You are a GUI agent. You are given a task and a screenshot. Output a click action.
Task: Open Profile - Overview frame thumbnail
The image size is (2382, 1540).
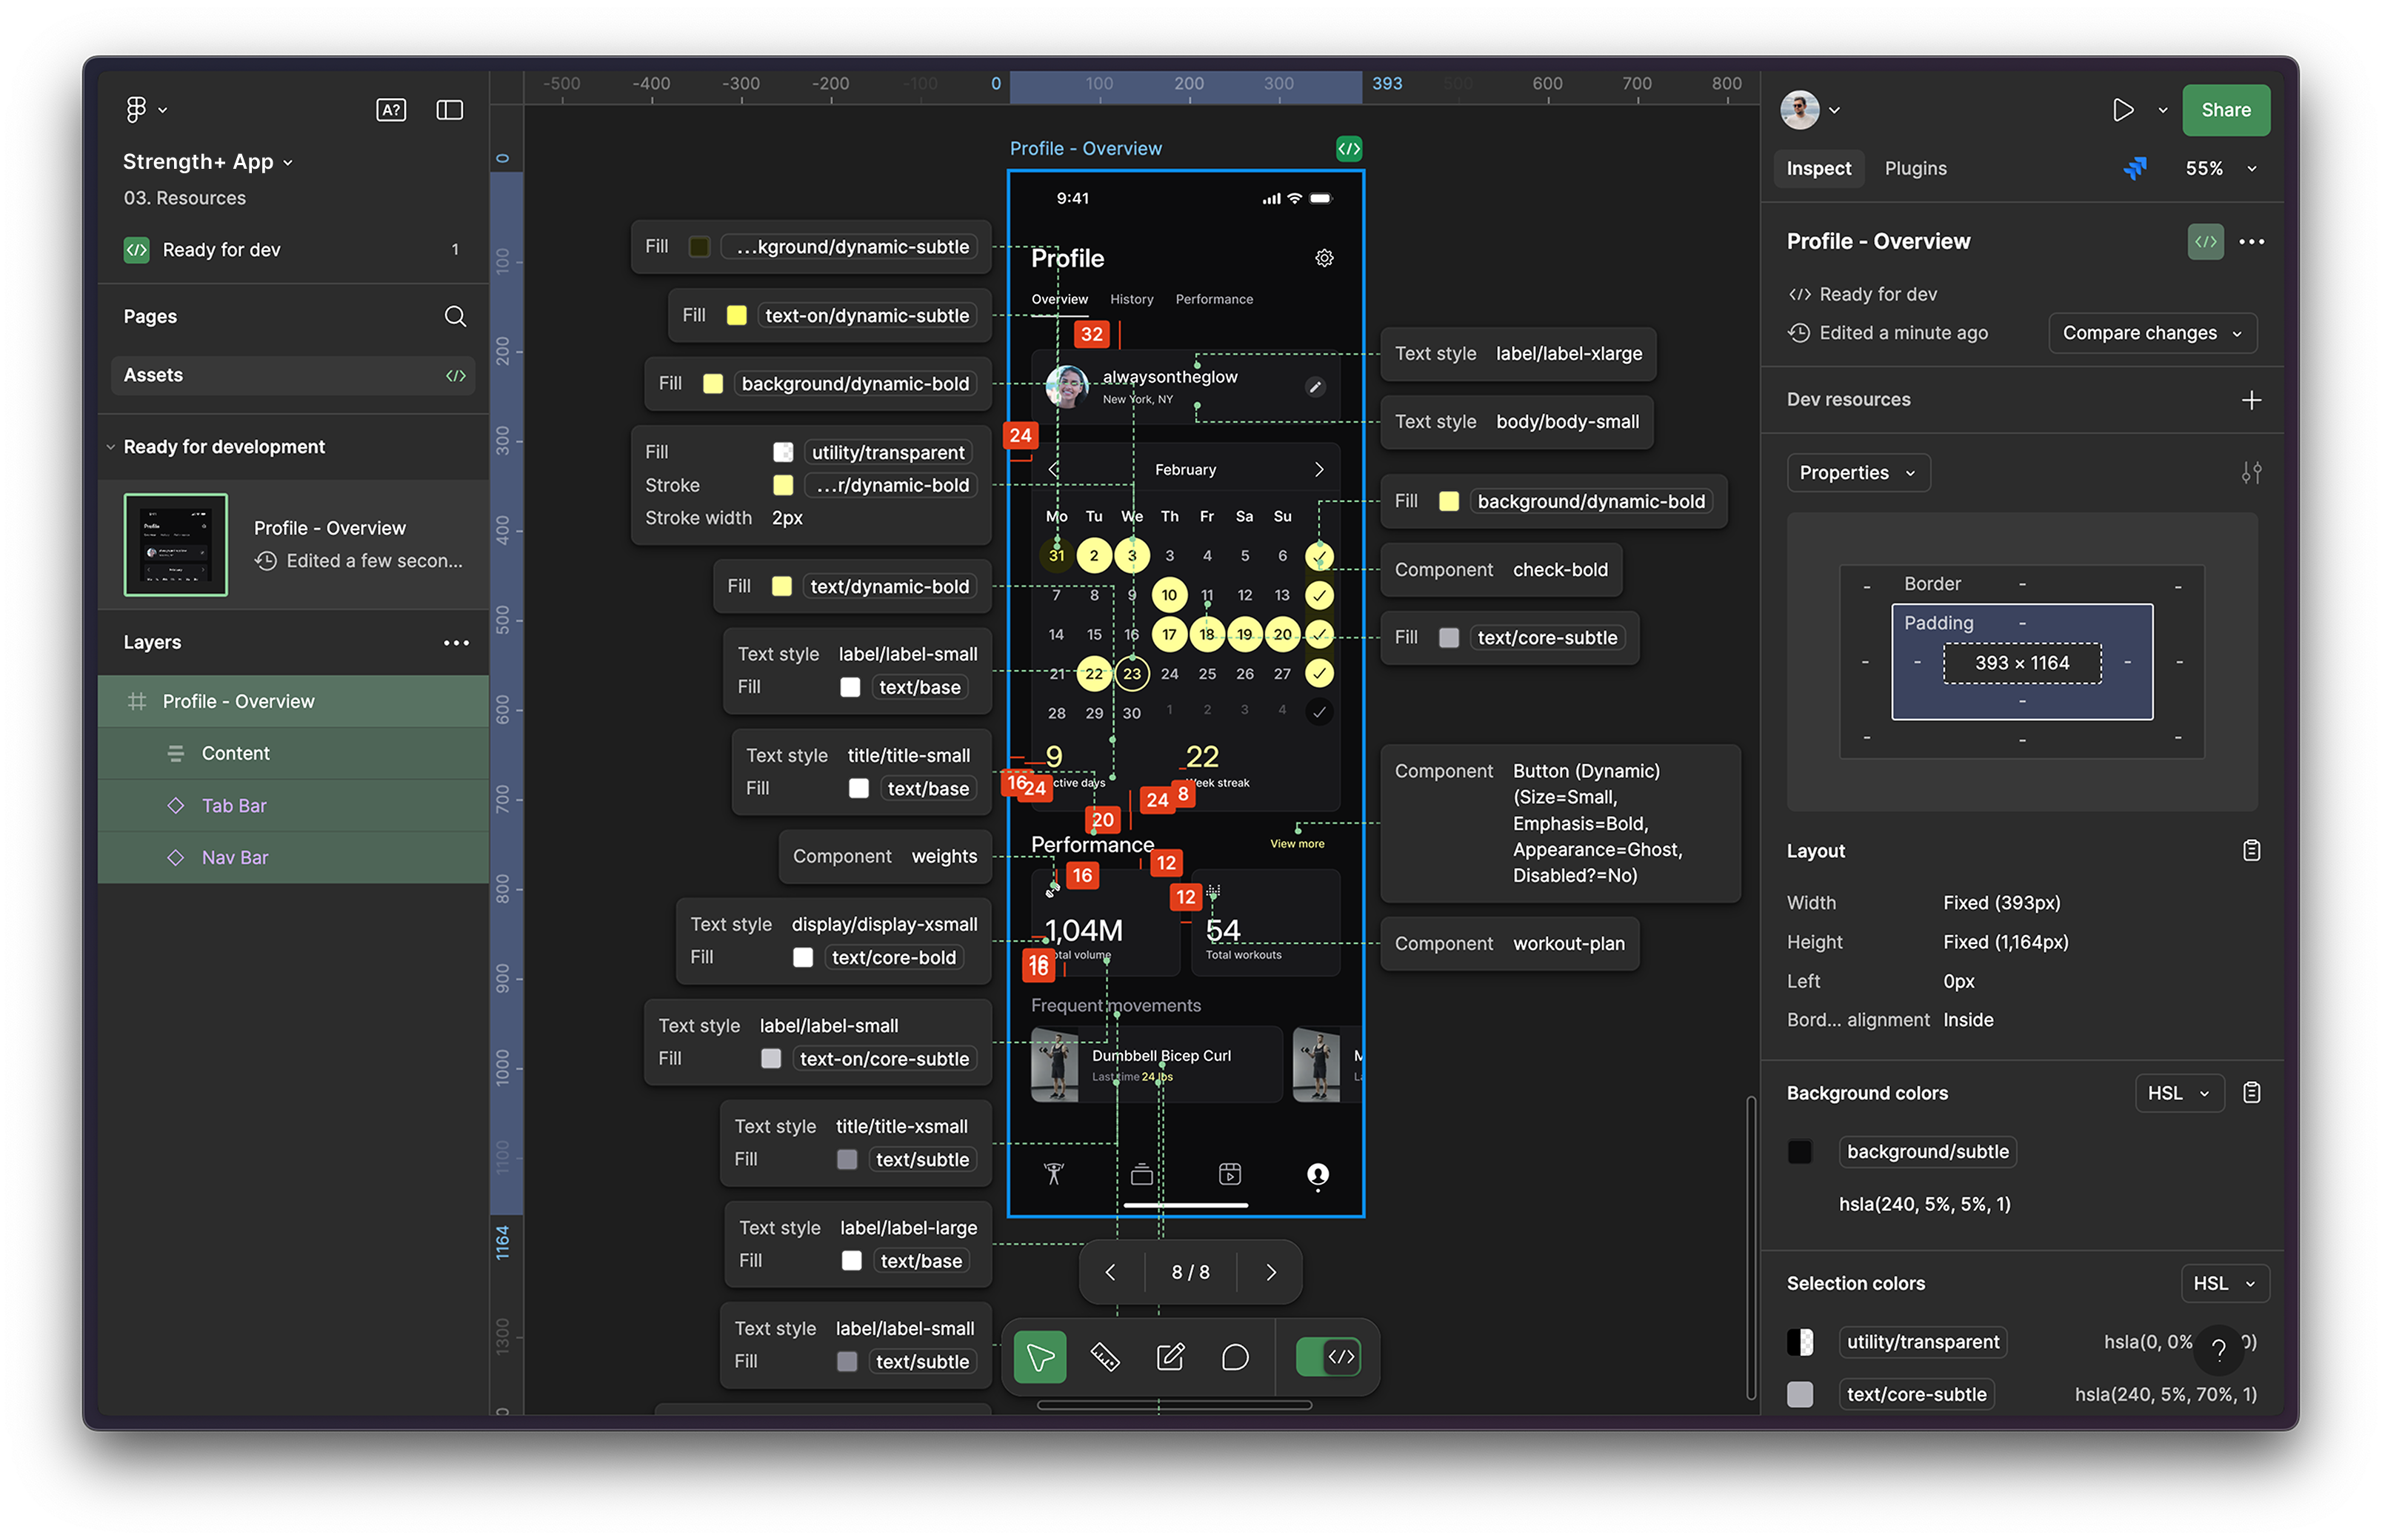point(175,544)
